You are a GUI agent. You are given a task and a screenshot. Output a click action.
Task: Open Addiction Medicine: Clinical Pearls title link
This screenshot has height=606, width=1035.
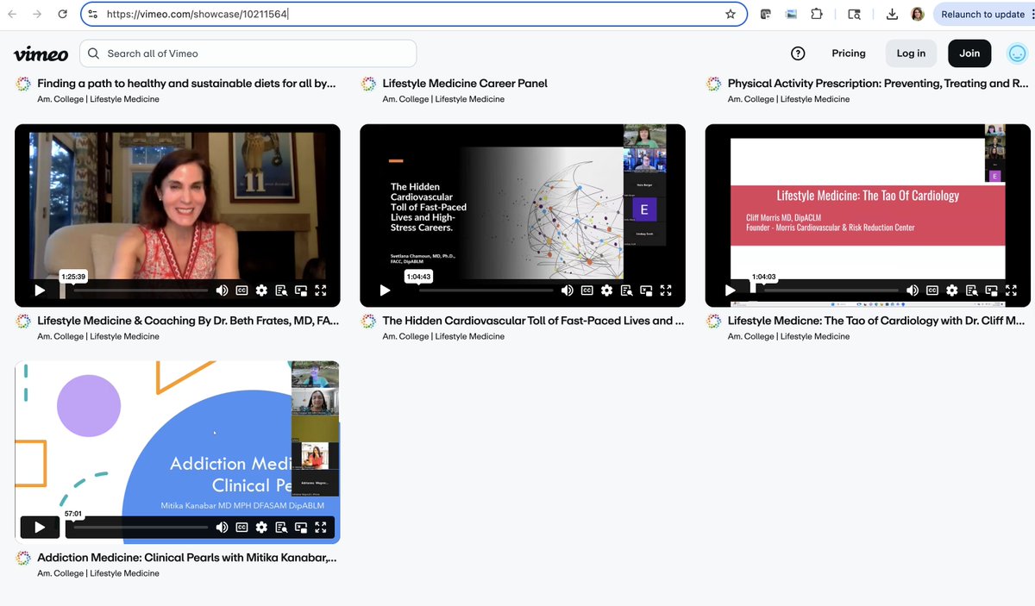pyautogui.click(x=187, y=558)
